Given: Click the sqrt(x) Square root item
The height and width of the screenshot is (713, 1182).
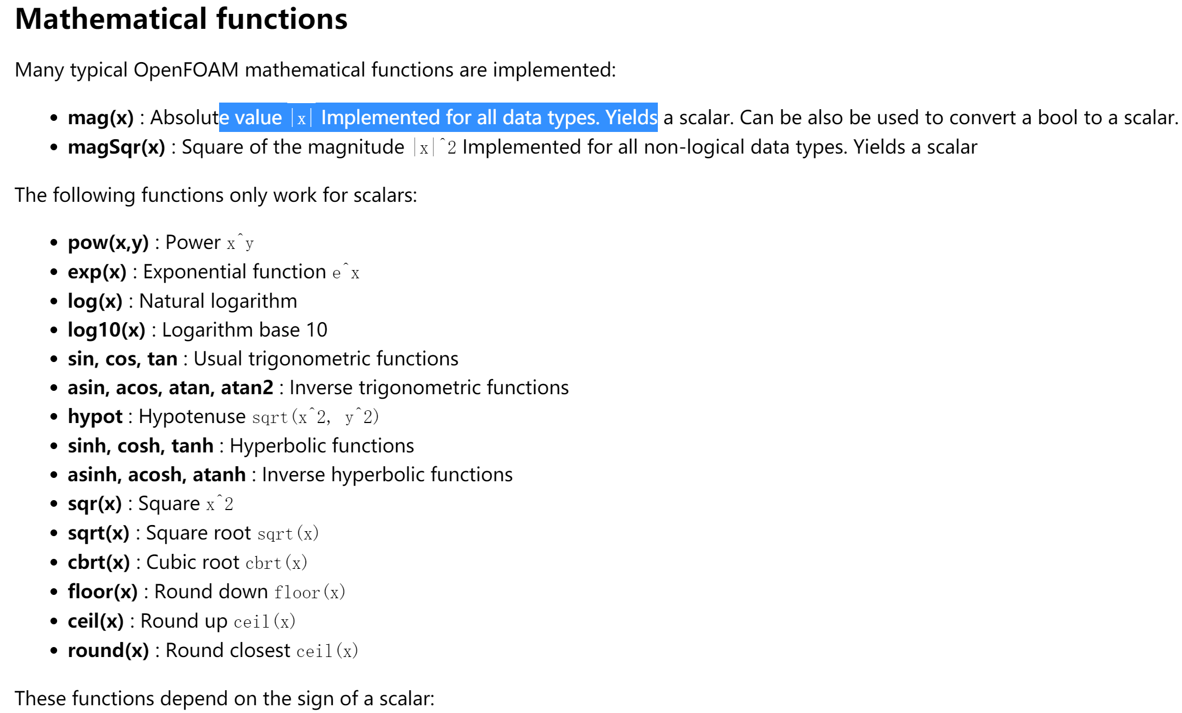Looking at the screenshot, I should tap(193, 533).
